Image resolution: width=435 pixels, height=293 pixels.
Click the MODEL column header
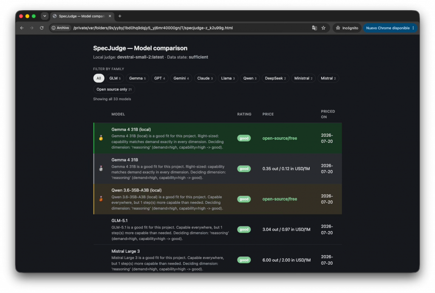[x=118, y=114]
